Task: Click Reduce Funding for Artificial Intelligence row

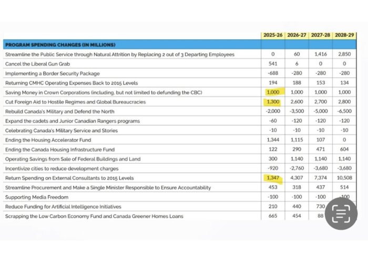Action: (x=63, y=206)
